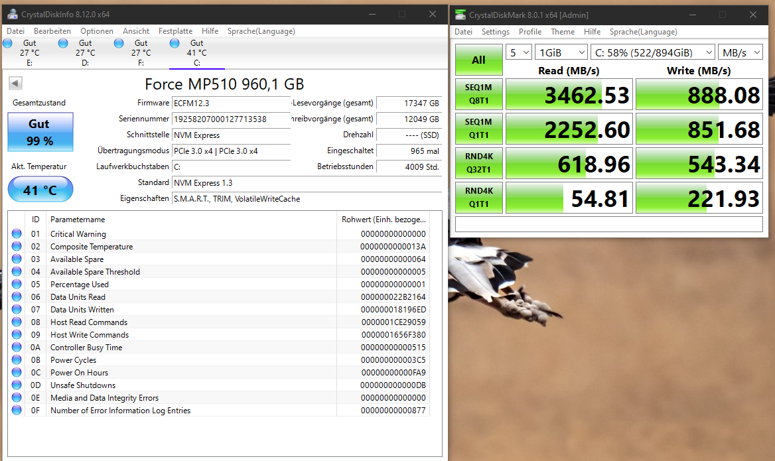Open Hilfe menu in CrystalDiskMark
The image size is (775, 461).
pos(592,32)
